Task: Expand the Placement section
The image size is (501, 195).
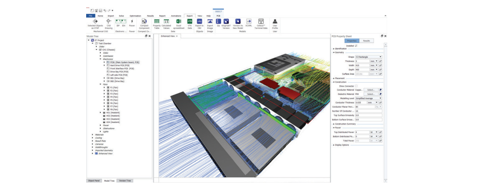Action: pyautogui.click(x=334, y=78)
